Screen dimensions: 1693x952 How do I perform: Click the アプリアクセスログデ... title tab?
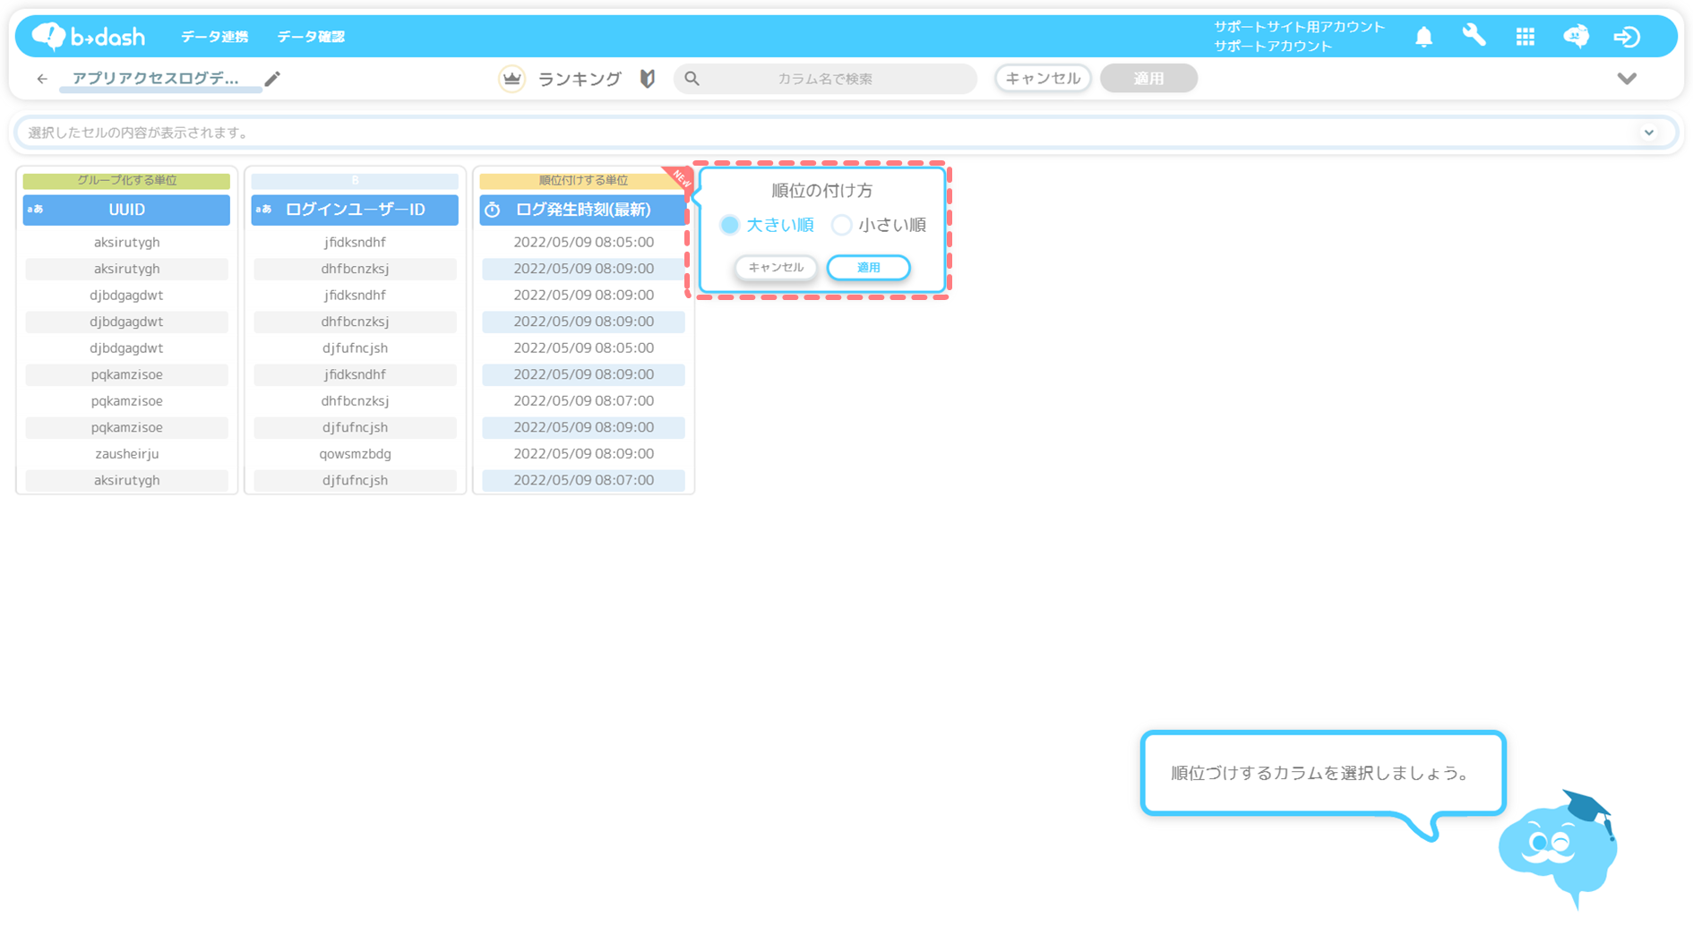click(x=156, y=79)
